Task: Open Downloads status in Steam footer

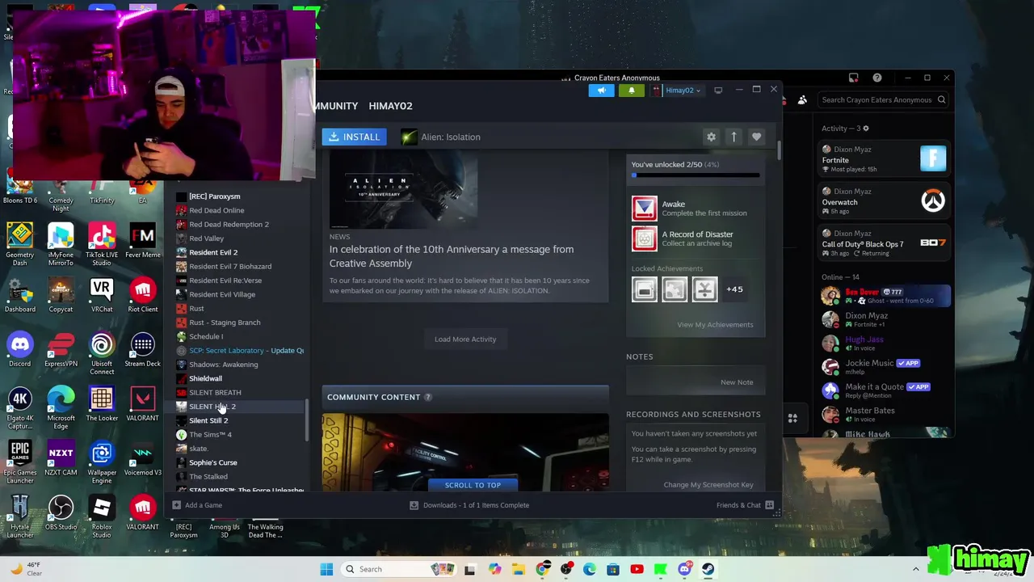Action: (x=469, y=505)
